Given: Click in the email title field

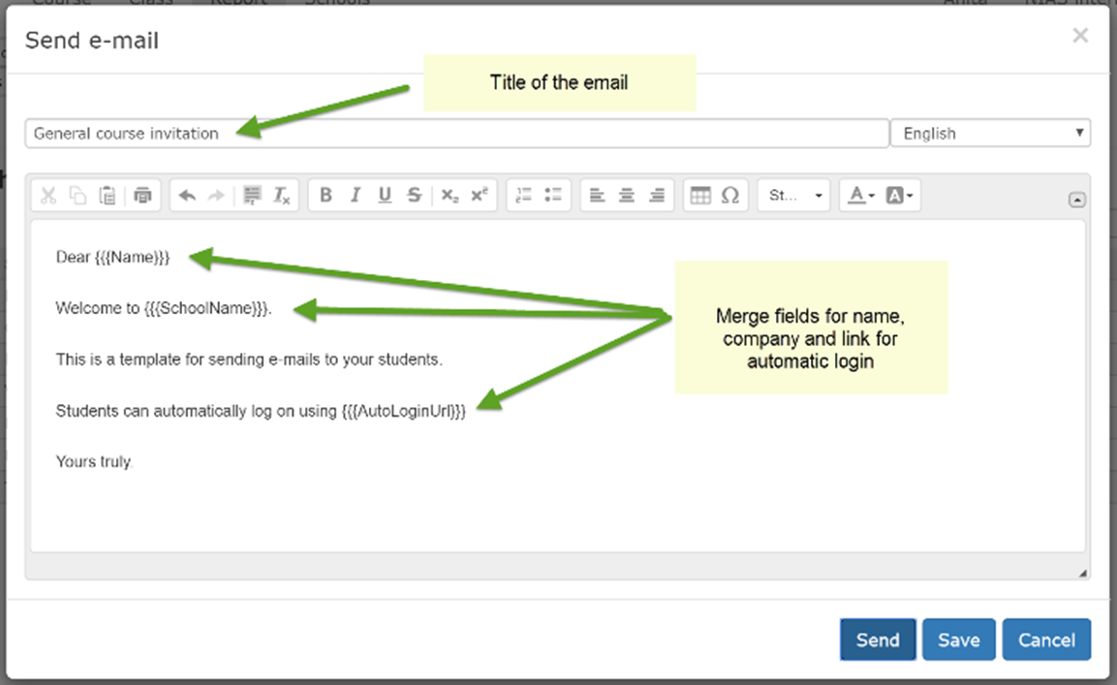Looking at the screenshot, I should pyautogui.click(x=455, y=134).
